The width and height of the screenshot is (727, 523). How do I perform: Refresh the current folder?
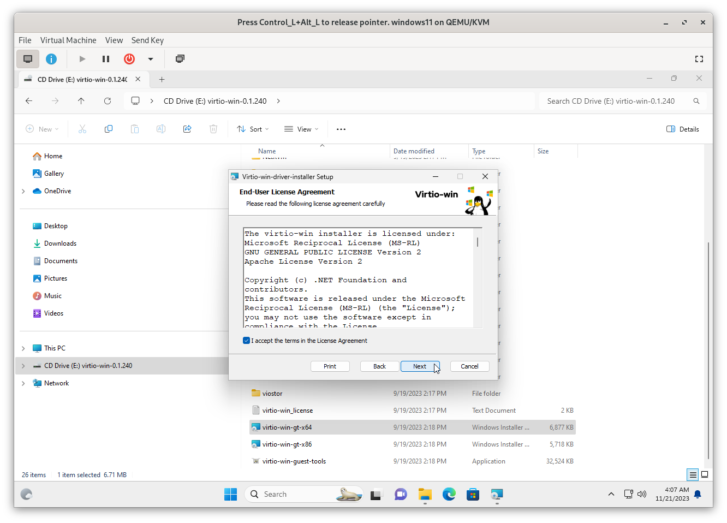[108, 101]
